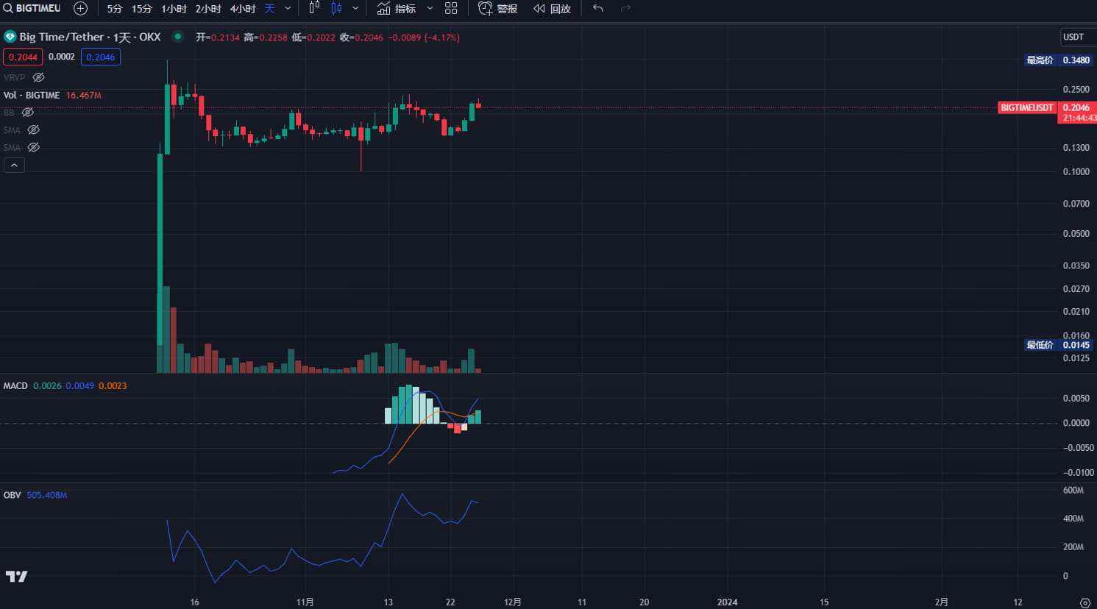Select the 15分 timeframe
The height and width of the screenshot is (609, 1097).
[141, 9]
